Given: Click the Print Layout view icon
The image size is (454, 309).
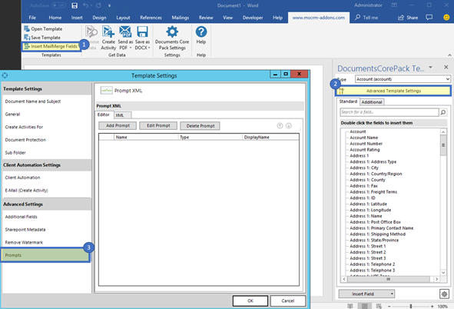Looking at the screenshot, I should (365, 307).
